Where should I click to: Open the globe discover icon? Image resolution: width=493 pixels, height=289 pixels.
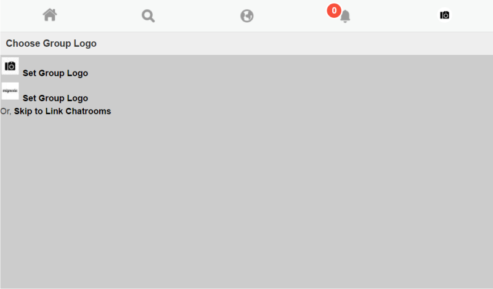247,16
